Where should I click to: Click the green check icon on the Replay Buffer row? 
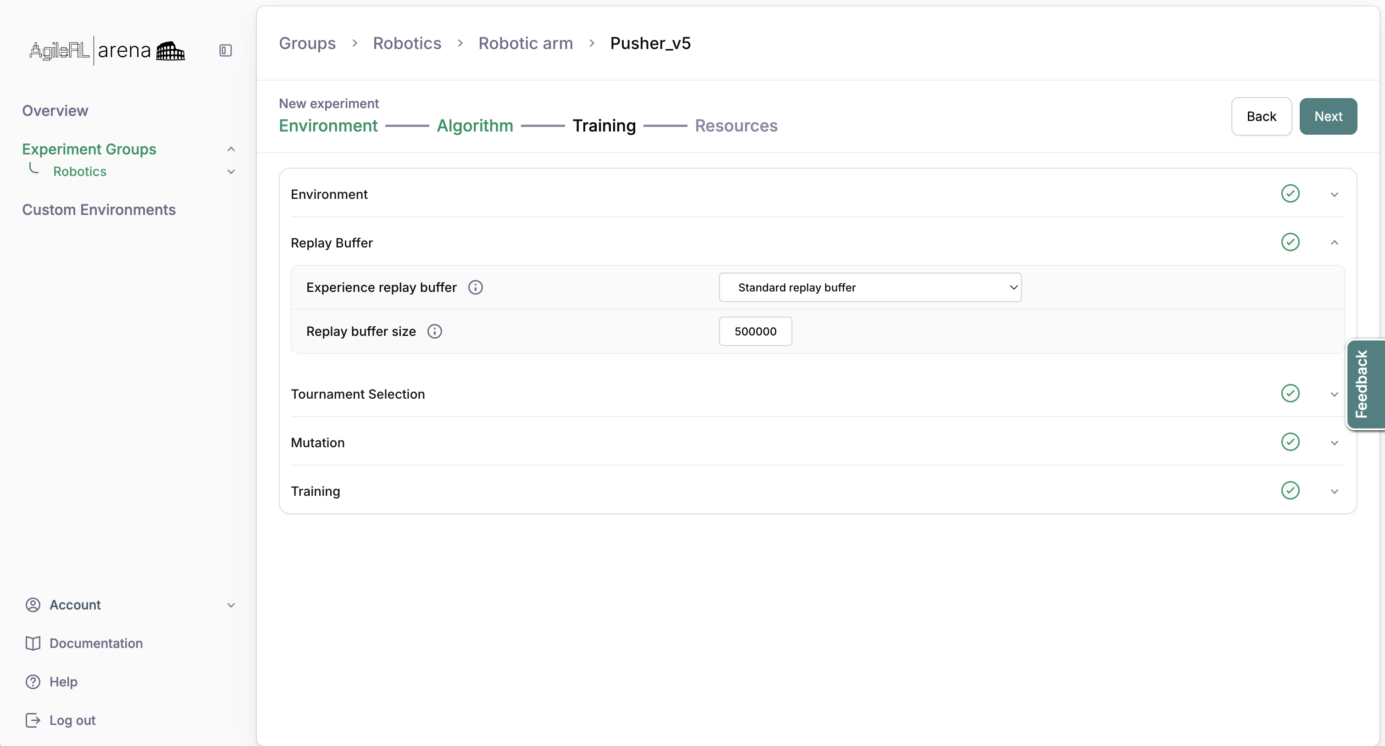pos(1290,242)
